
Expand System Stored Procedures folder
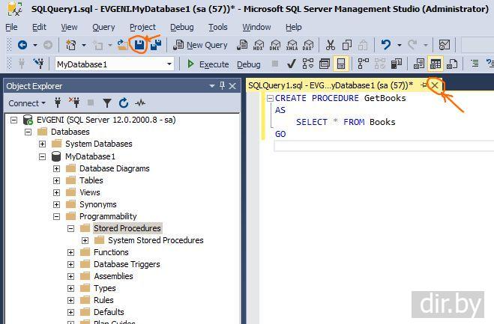tap(85, 241)
